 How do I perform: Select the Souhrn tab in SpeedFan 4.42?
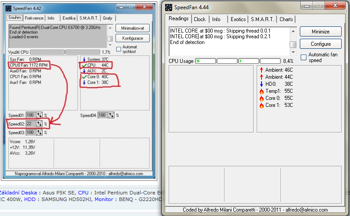(x=15, y=18)
